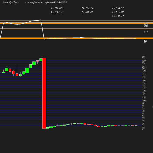Click the '101' price axis label
153x153 pixels.
144,102
